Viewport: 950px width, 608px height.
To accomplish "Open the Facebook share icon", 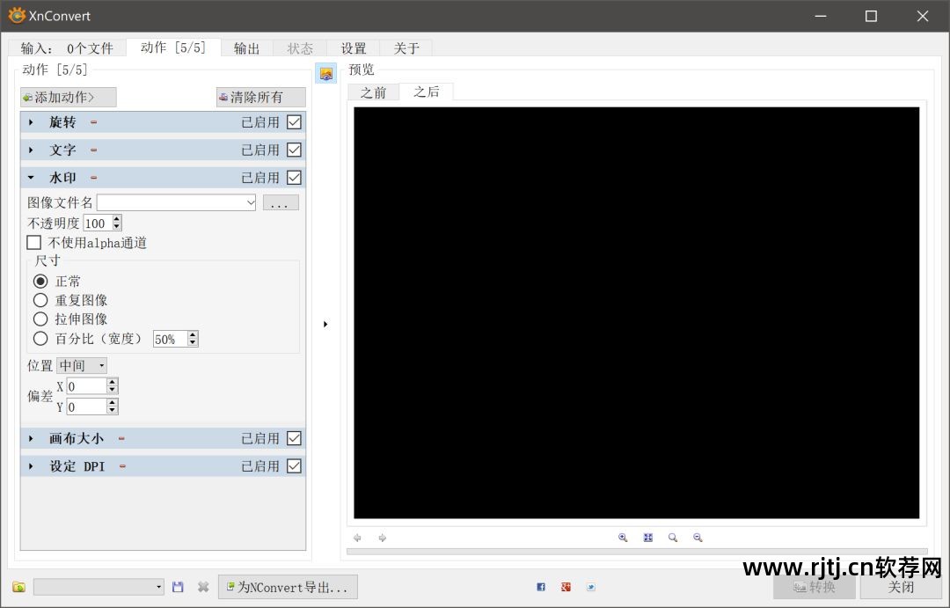I will (x=541, y=587).
